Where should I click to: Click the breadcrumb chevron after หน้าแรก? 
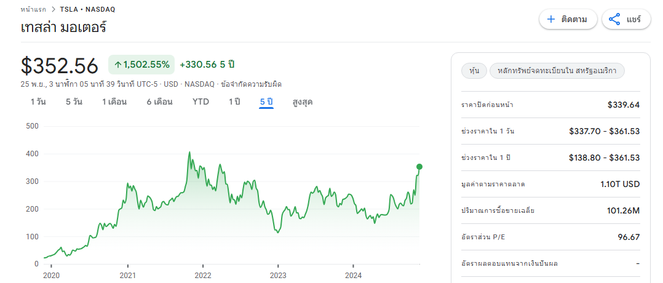[x=54, y=9]
